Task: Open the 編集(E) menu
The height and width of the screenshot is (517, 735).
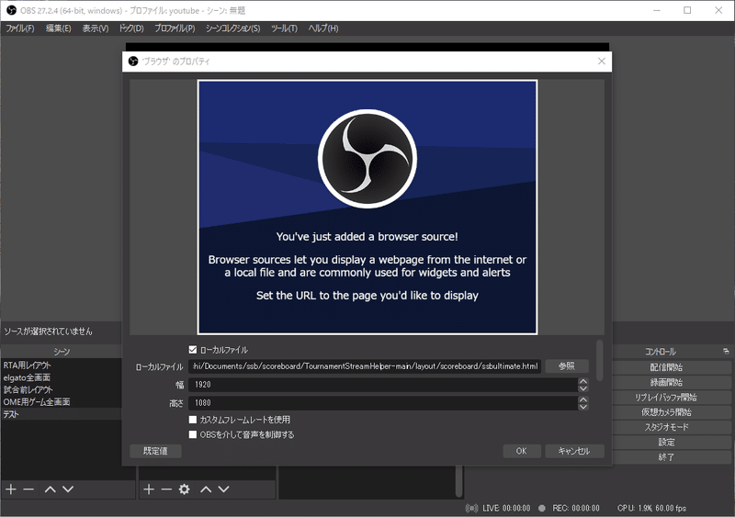Action: click(x=59, y=28)
